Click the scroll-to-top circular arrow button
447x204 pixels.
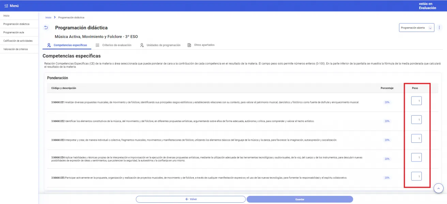[438, 188]
